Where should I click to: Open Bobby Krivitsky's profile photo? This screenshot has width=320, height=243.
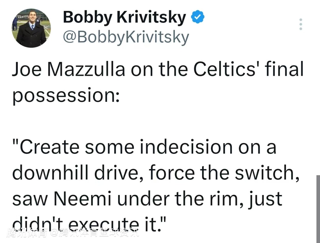click(x=31, y=28)
